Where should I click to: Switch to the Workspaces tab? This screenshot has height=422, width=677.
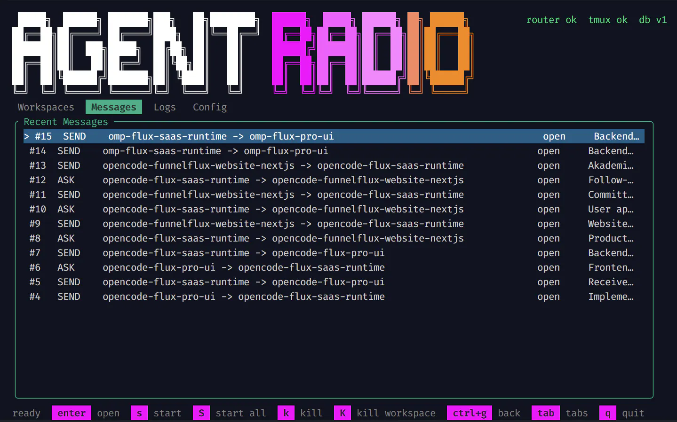click(46, 107)
